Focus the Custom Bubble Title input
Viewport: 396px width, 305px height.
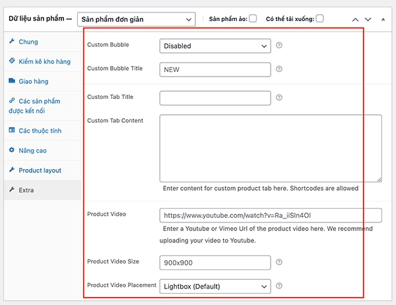(215, 69)
